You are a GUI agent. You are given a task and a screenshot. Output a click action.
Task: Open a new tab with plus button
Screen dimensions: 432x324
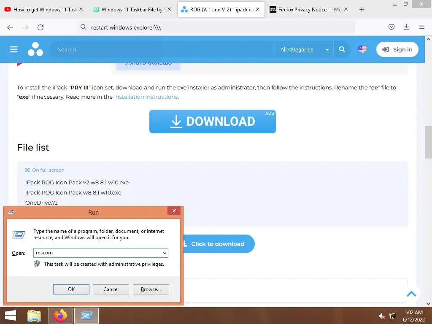coord(362,10)
